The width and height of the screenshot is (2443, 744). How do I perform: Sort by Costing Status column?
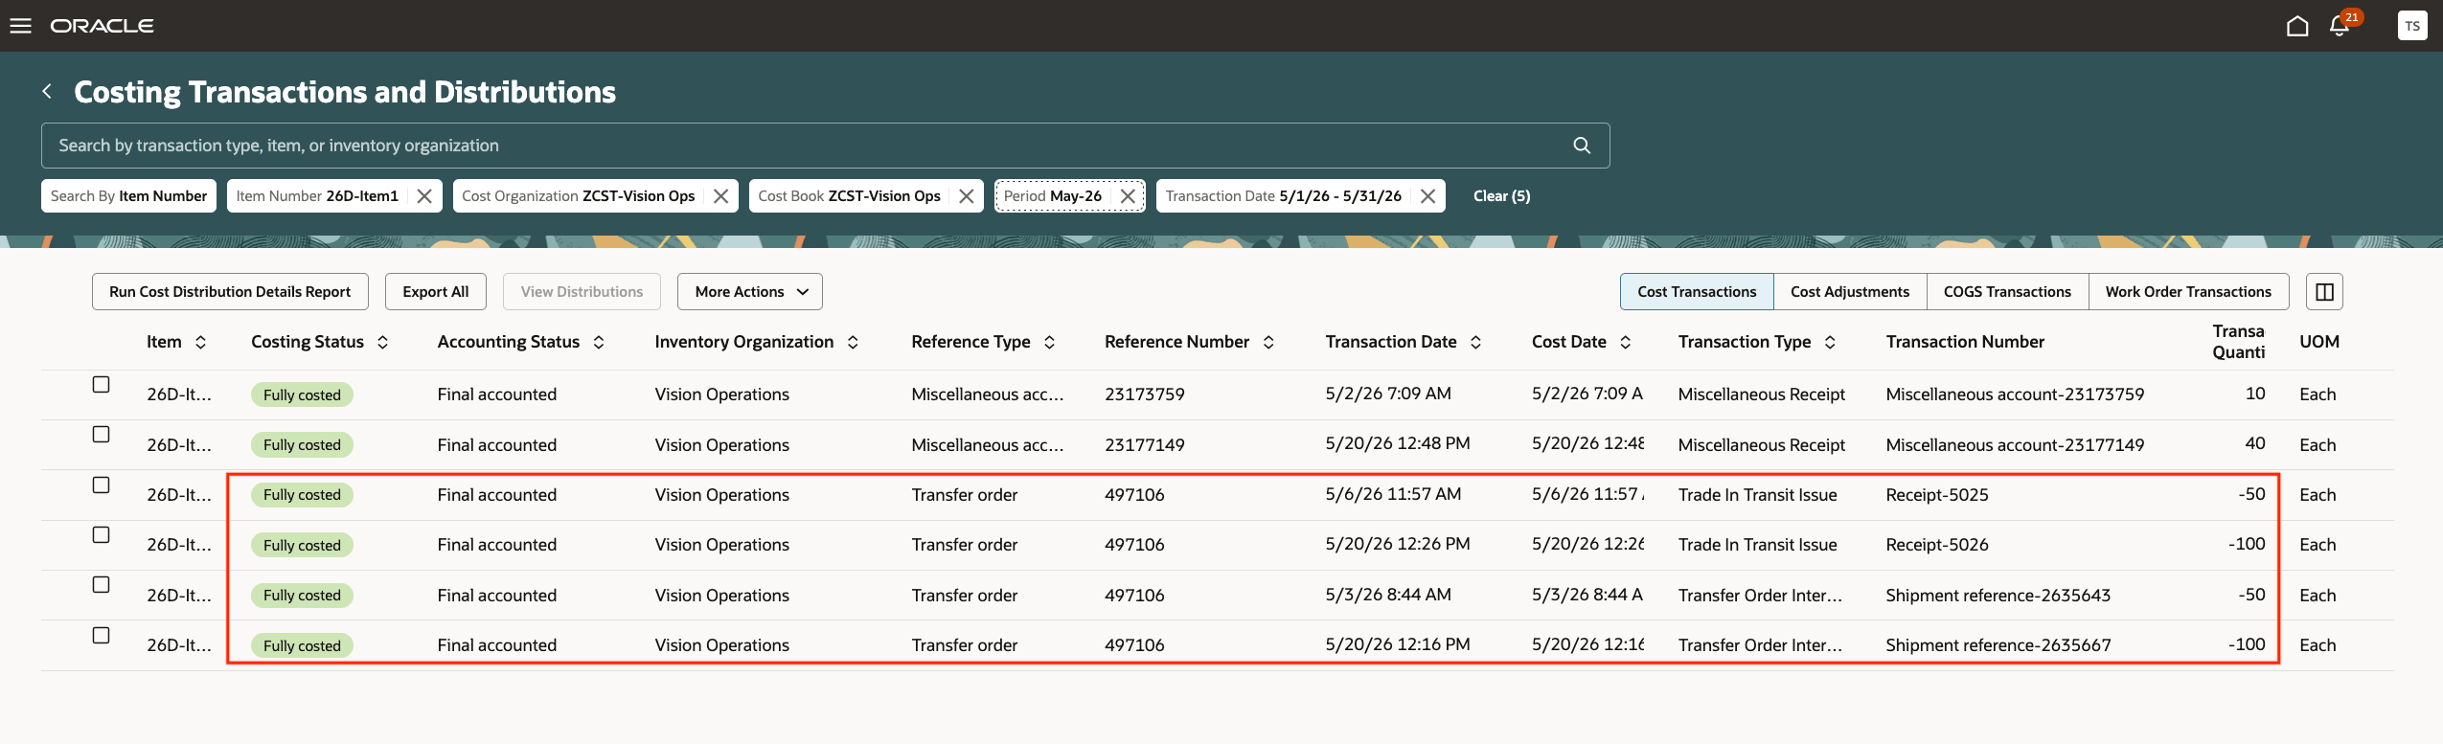click(382, 342)
